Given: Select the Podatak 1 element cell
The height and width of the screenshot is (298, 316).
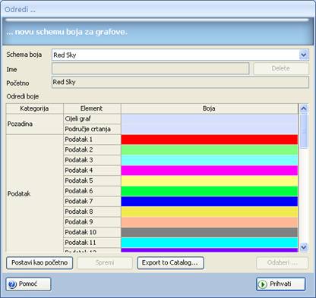Looking at the screenshot, I should coord(92,140).
